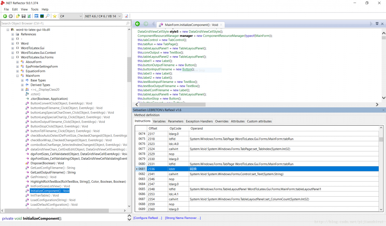Switch to the Parameters tab
The height and width of the screenshot is (226, 386).
[x=176, y=121]
